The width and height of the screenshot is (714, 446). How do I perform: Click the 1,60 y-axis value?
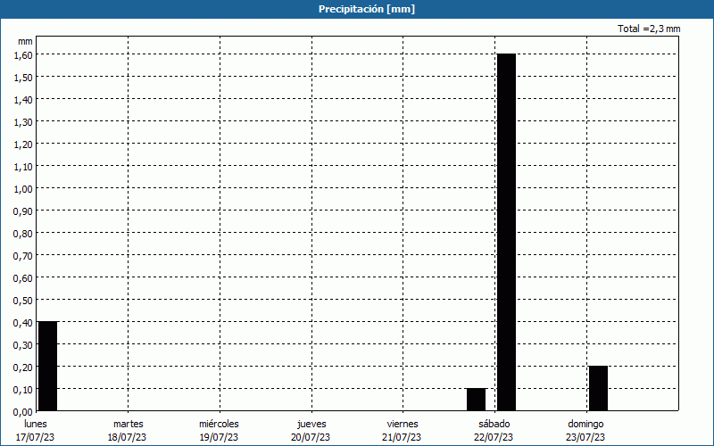point(23,55)
